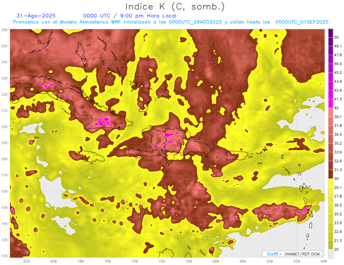Click colorbar value "32.6"
Viewport: 344px width, 265px height.
(x=338, y=161)
